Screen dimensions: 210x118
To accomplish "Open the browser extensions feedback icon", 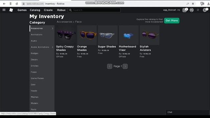I will pyautogui.click(x=202, y=4).
